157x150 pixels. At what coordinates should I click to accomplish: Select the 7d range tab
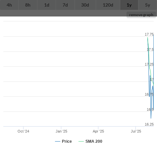pyautogui.click(x=65, y=5)
